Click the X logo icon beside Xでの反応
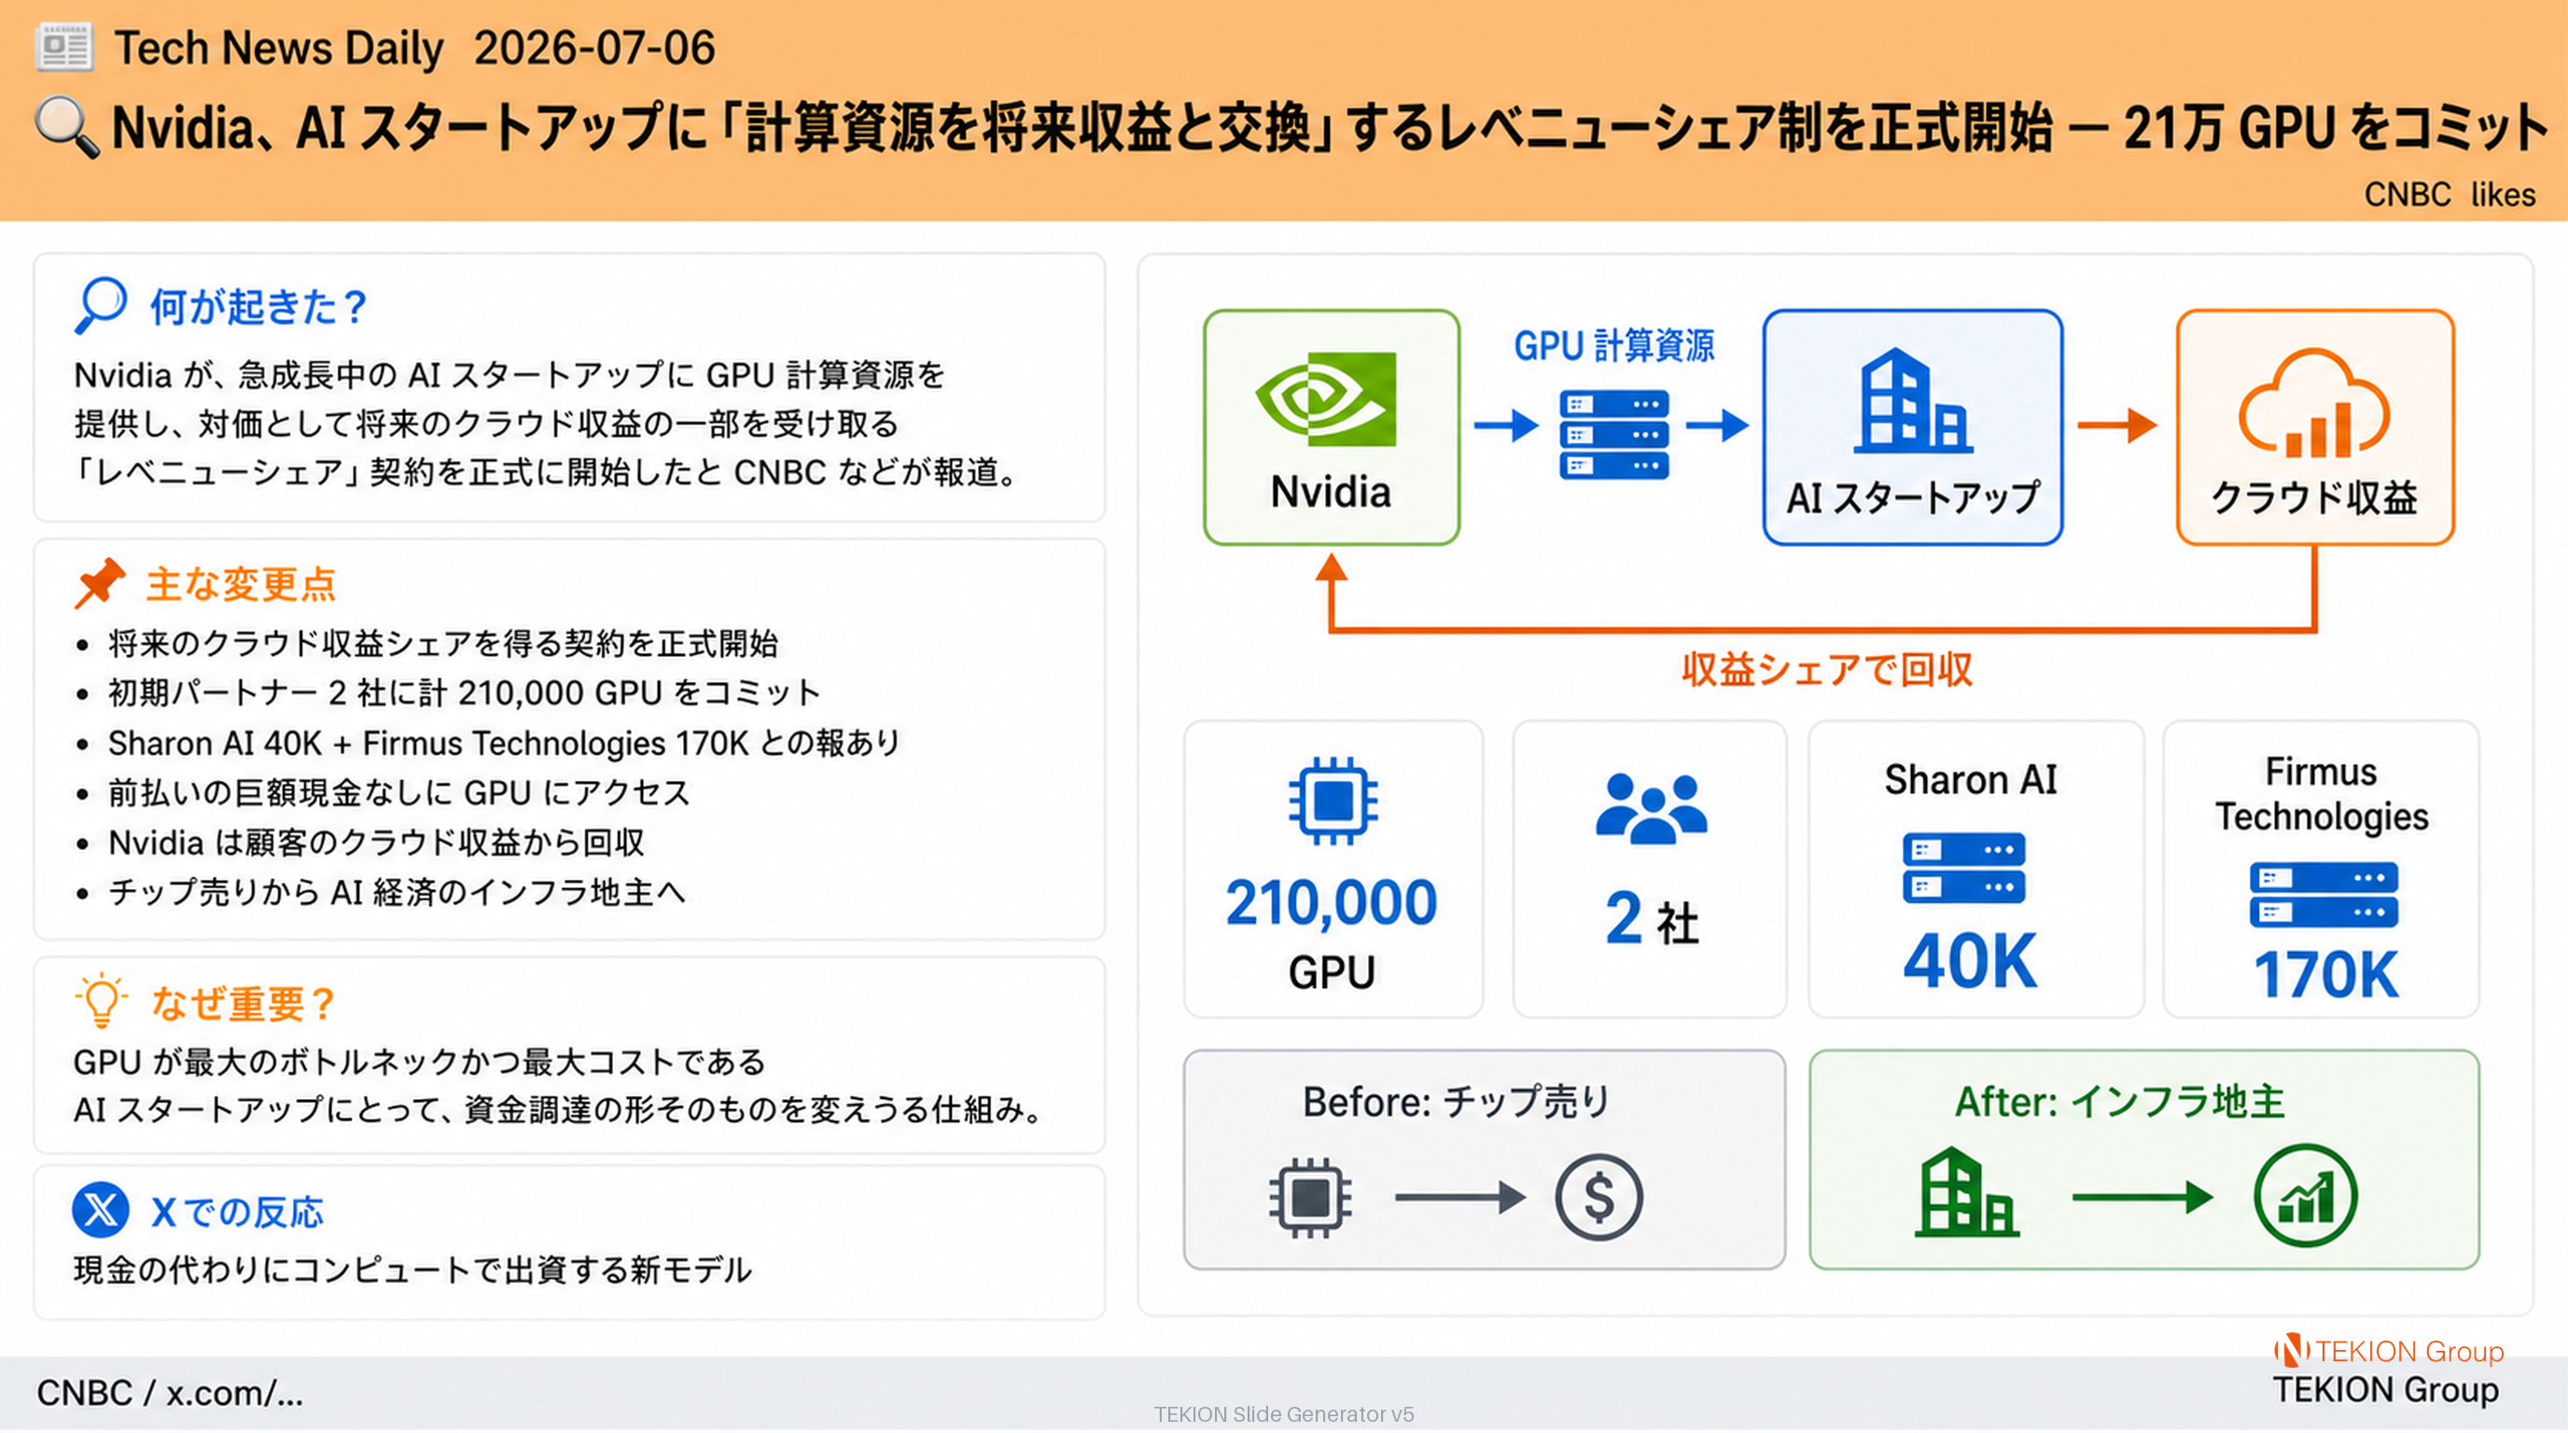The width and height of the screenshot is (2568, 1433). (101, 1210)
